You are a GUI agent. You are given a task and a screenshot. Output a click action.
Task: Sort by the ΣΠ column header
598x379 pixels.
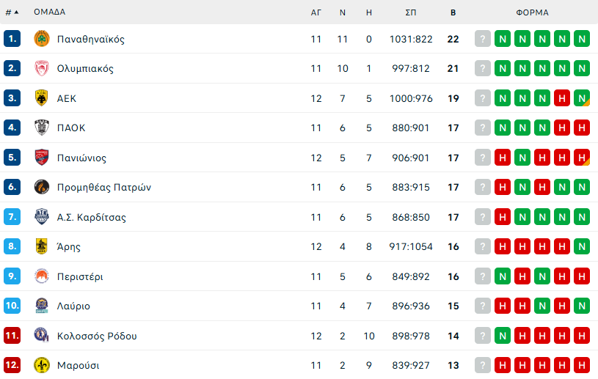tap(411, 12)
